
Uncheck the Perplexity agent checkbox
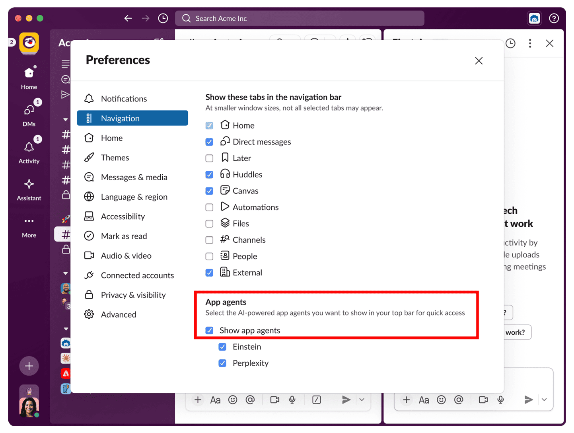[222, 363]
